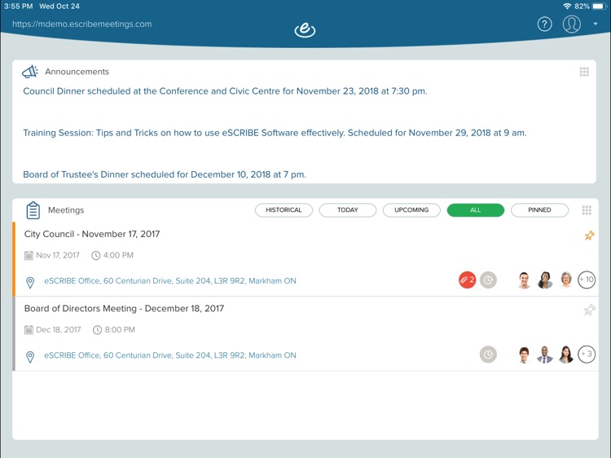Viewport: 611px width, 458px height.
Task: Show the +10 more City Council participants
Action: (587, 280)
